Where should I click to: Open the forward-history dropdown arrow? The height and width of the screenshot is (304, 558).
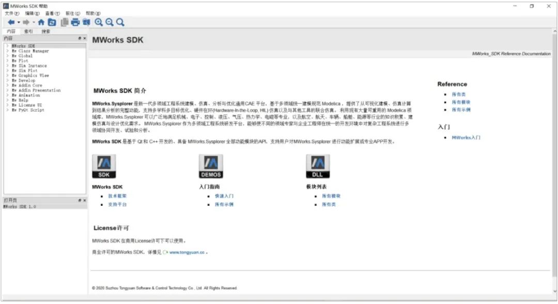(x=34, y=22)
